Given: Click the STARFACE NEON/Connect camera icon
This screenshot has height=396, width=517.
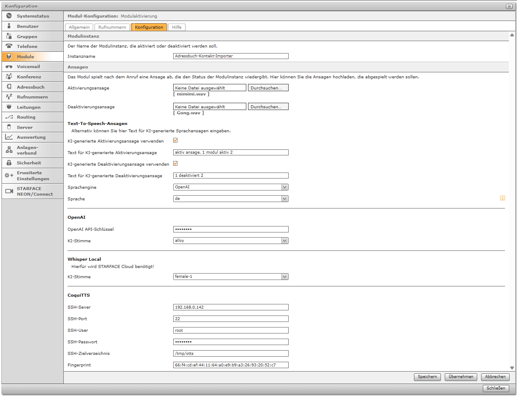Looking at the screenshot, I should 9,191.
